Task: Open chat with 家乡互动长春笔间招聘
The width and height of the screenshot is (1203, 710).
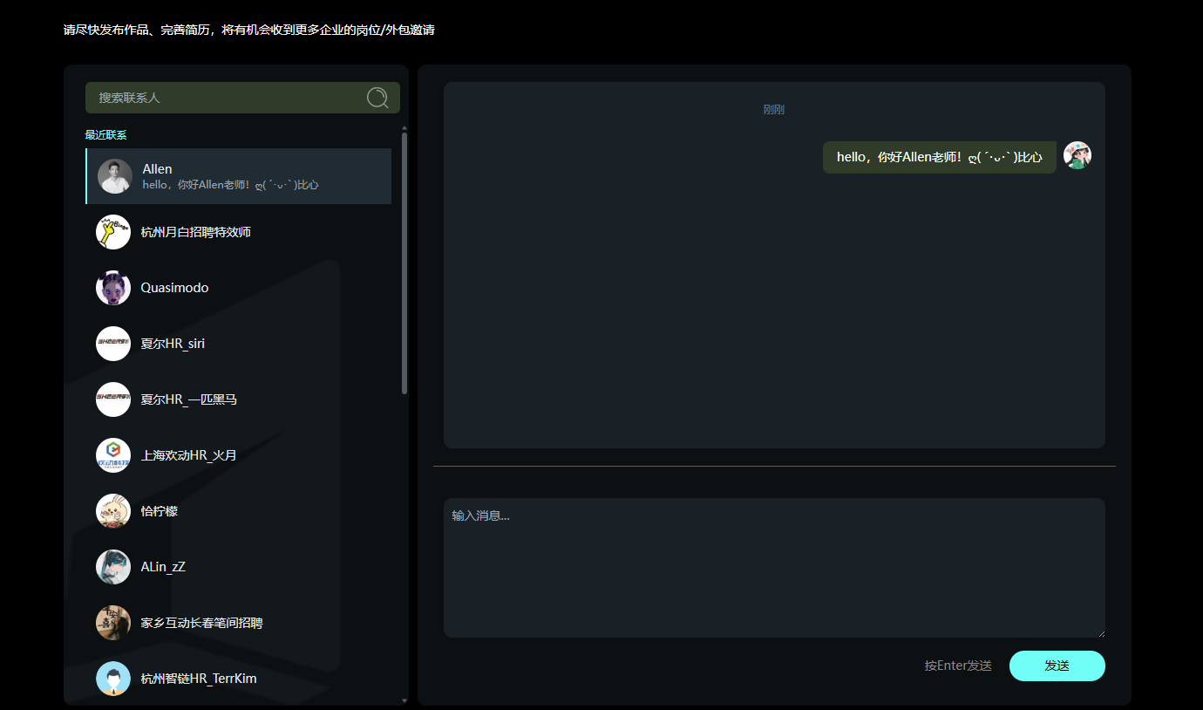Action: pyautogui.click(x=239, y=623)
